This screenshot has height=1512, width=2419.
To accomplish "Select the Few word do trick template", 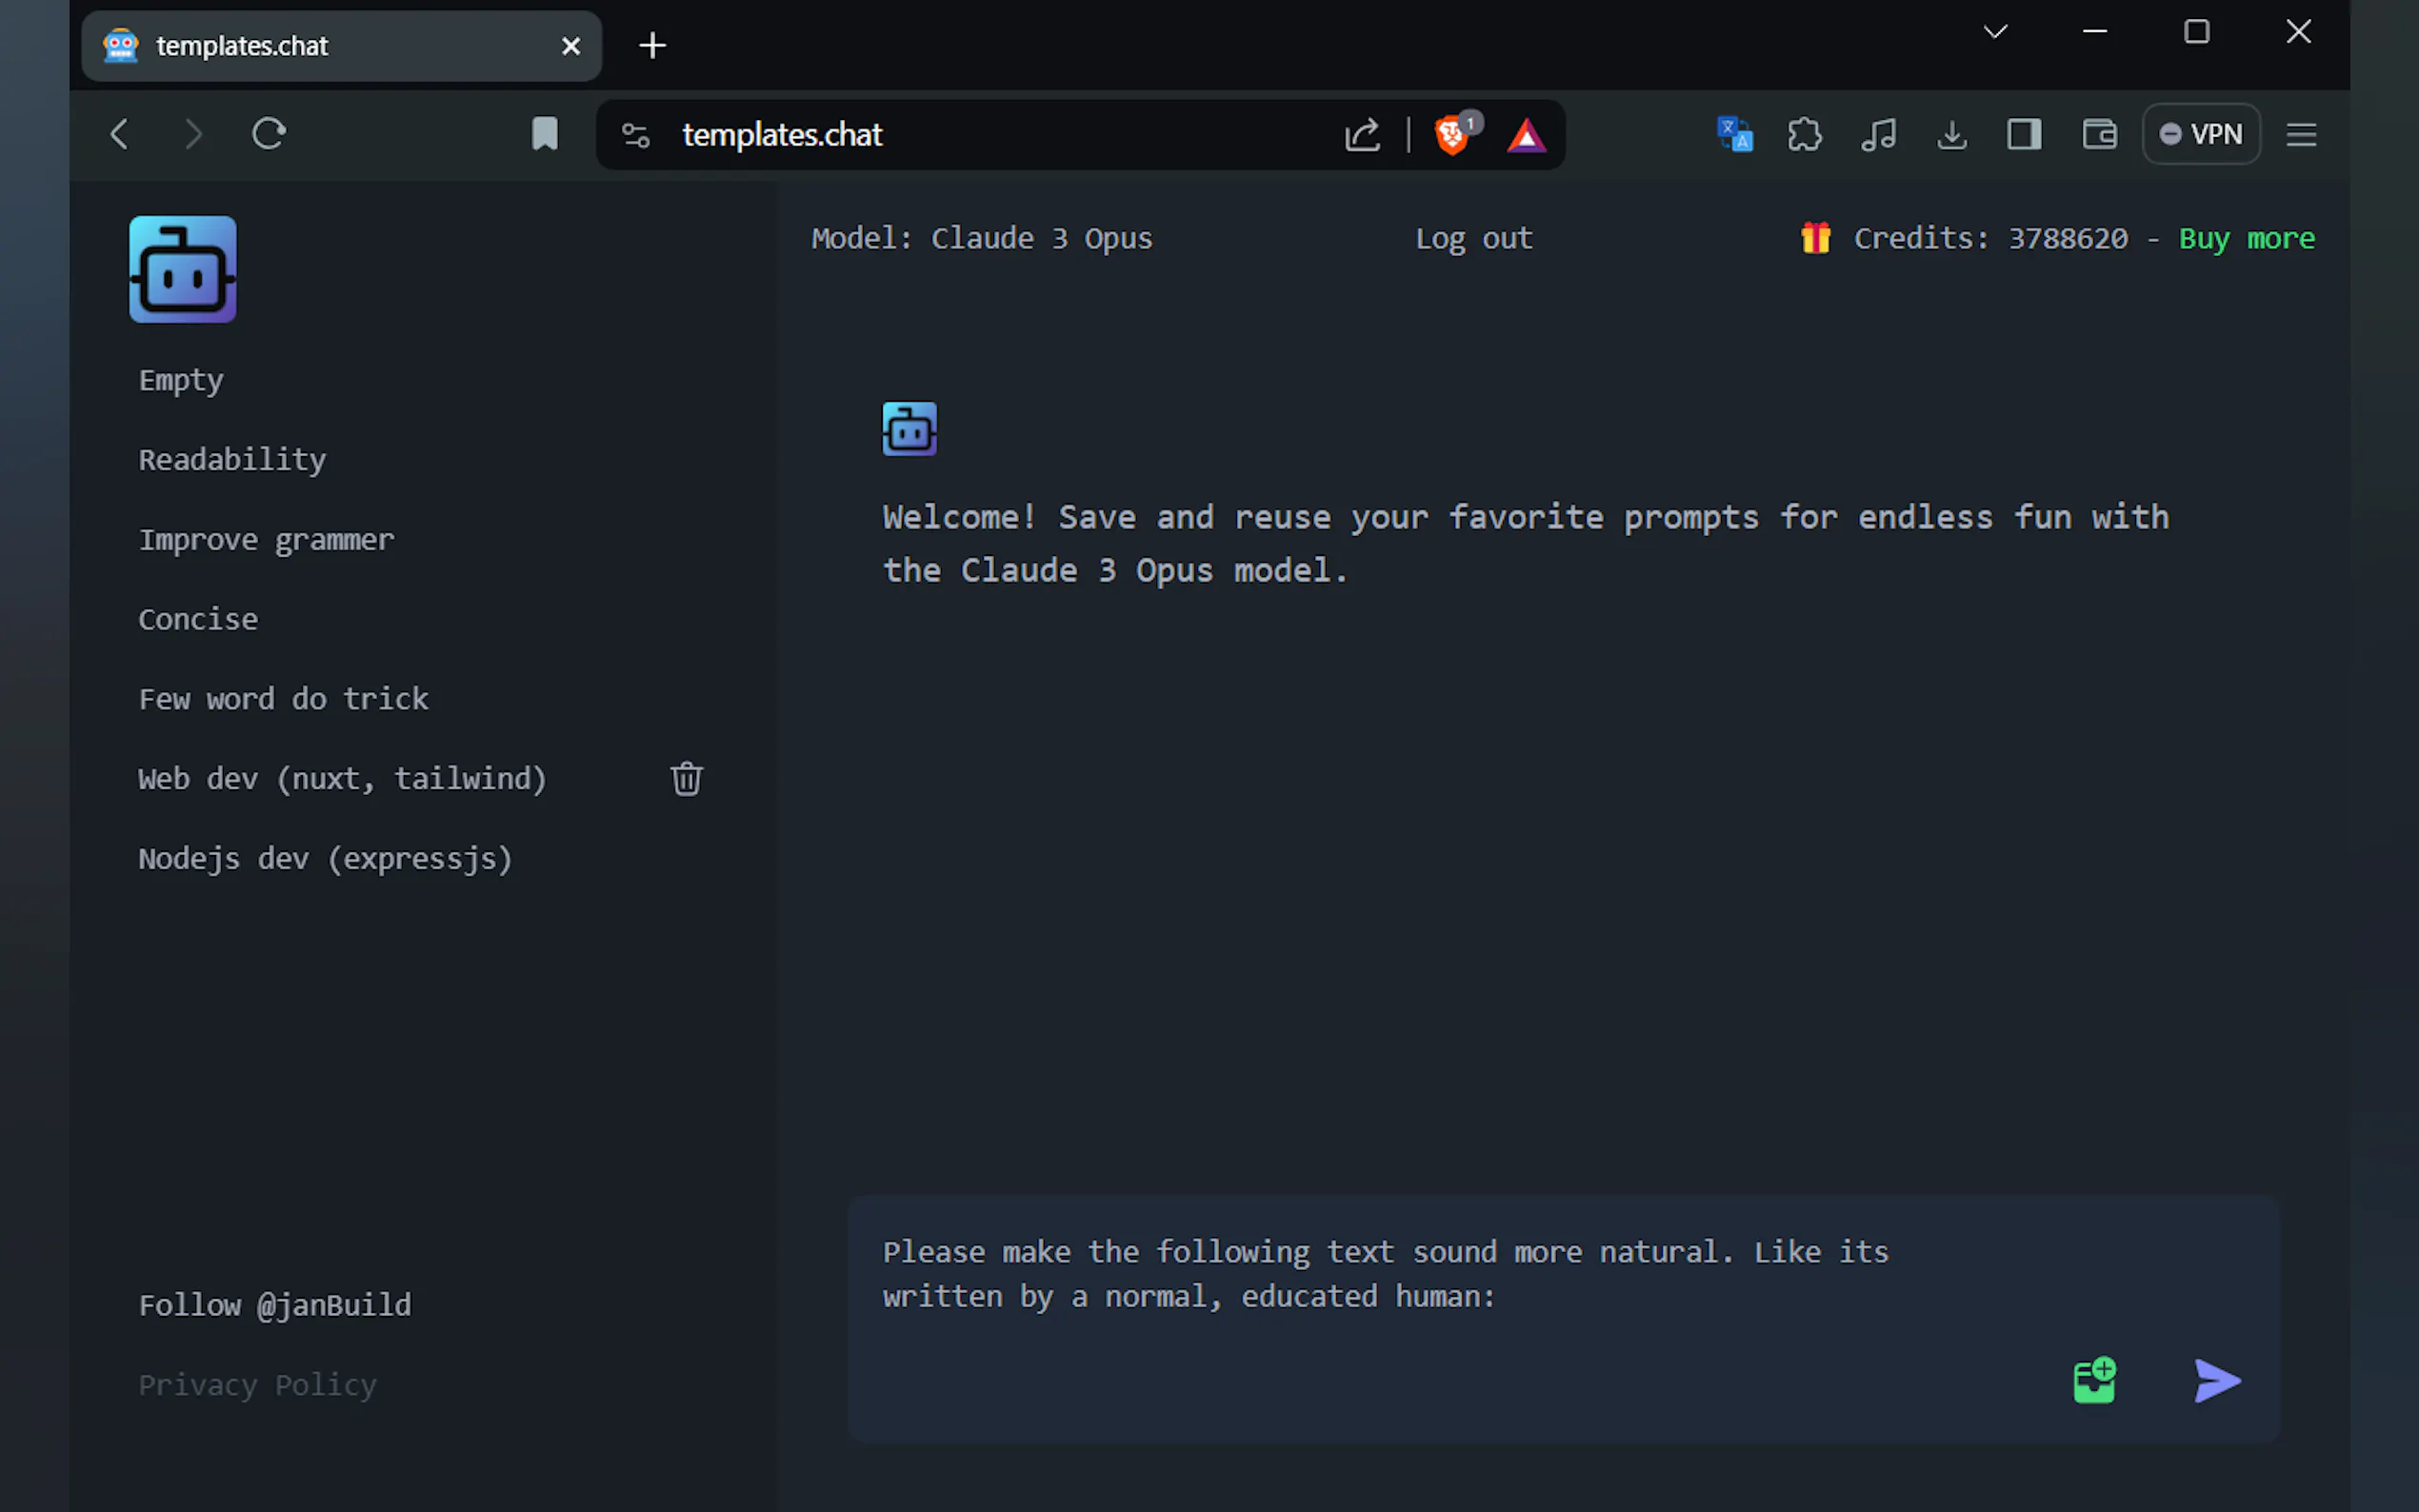I will [x=283, y=699].
